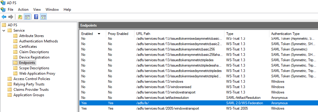This screenshot has height=112, width=318.
Task: Select /adfs/services/trust/artifactresolution endpoint
Action: [x=199, y=98]
